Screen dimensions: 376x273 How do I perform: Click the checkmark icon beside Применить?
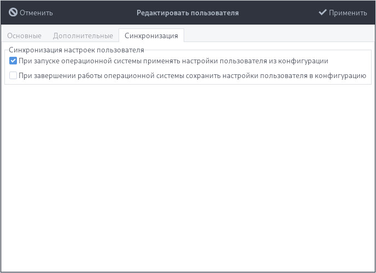322,12
